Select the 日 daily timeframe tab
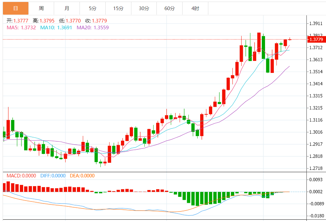Viewport: 326px width, 221px height. (x=16, y=8)
